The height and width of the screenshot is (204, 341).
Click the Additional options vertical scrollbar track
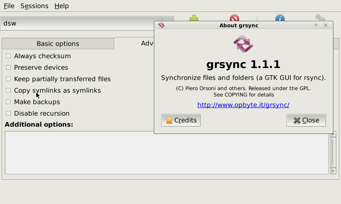click(333, 152)
